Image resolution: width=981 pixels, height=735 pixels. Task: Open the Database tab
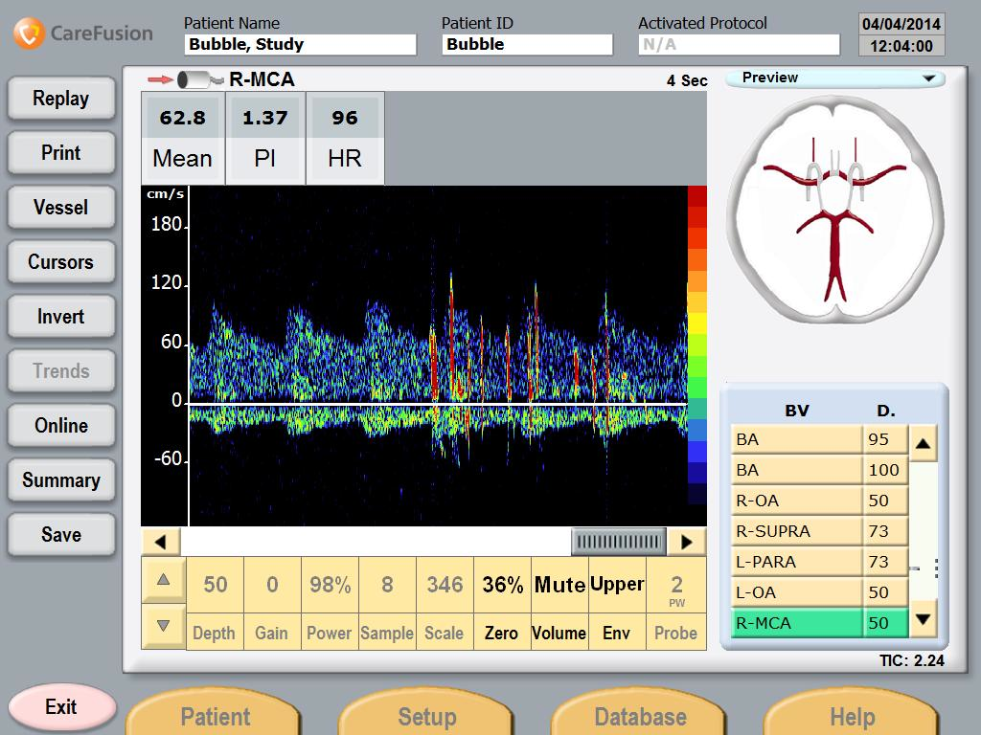[640, 716]
